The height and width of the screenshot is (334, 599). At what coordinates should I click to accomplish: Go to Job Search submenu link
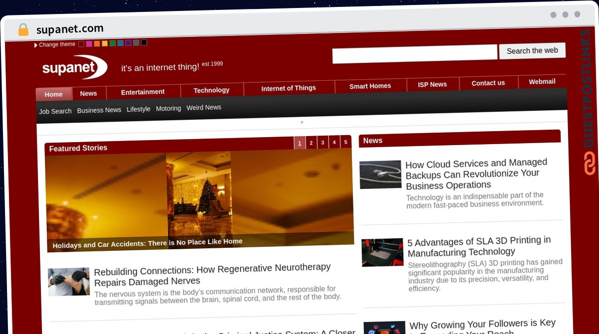click(x=55, y=111)
